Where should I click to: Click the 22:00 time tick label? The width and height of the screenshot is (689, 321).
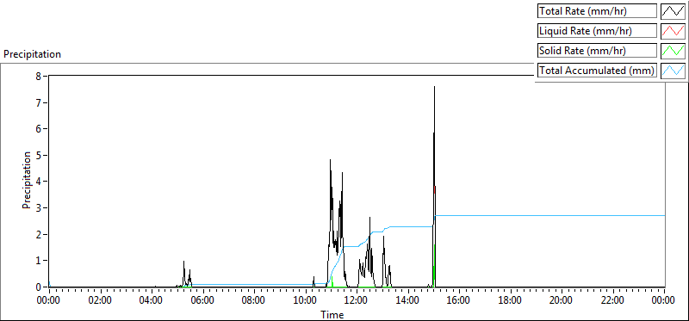[613, 300]
